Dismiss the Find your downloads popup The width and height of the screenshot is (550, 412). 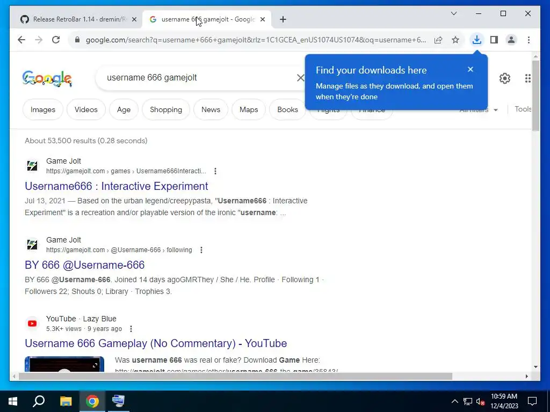[x=471, y=69]
